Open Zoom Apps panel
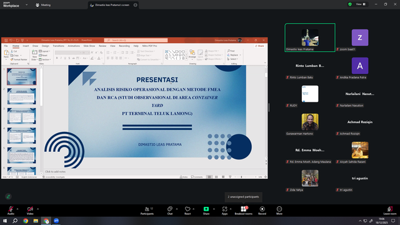Image resolution: width=400 pixels, height=225 pixels. pyautogui.click(x=224, y=211)
